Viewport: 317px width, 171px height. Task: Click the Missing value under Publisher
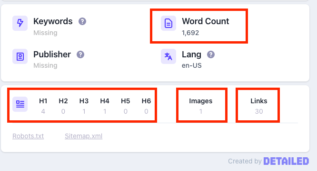45,65
